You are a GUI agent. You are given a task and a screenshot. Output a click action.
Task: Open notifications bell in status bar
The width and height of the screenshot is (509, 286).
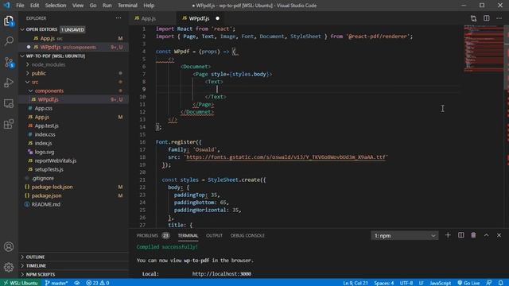501,283
